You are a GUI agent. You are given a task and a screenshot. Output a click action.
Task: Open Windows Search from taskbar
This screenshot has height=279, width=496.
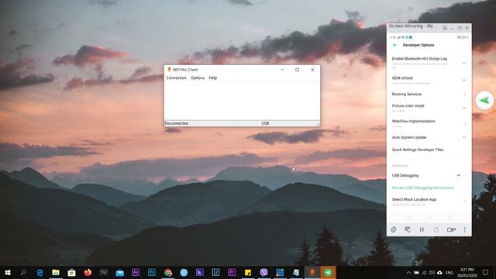click(23, 272)
